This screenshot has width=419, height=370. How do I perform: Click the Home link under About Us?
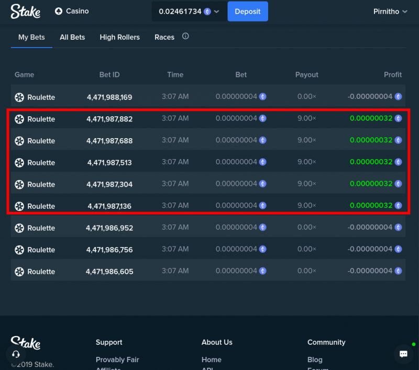pos(212,360)
